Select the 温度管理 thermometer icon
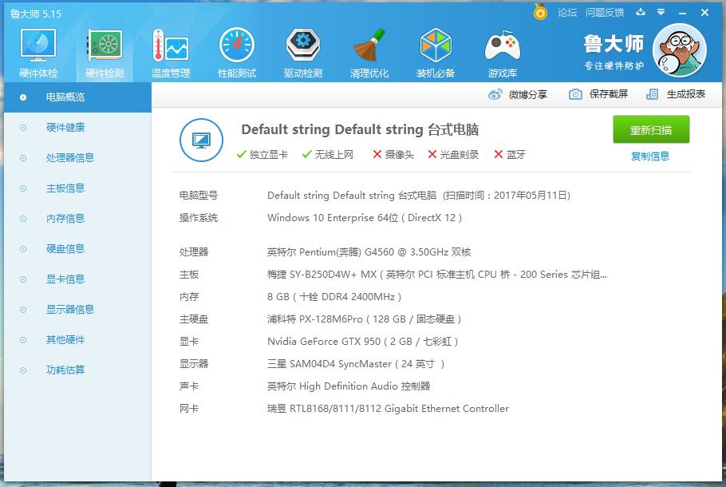Screen dimensions: 726x487 (x=171, y=48)
